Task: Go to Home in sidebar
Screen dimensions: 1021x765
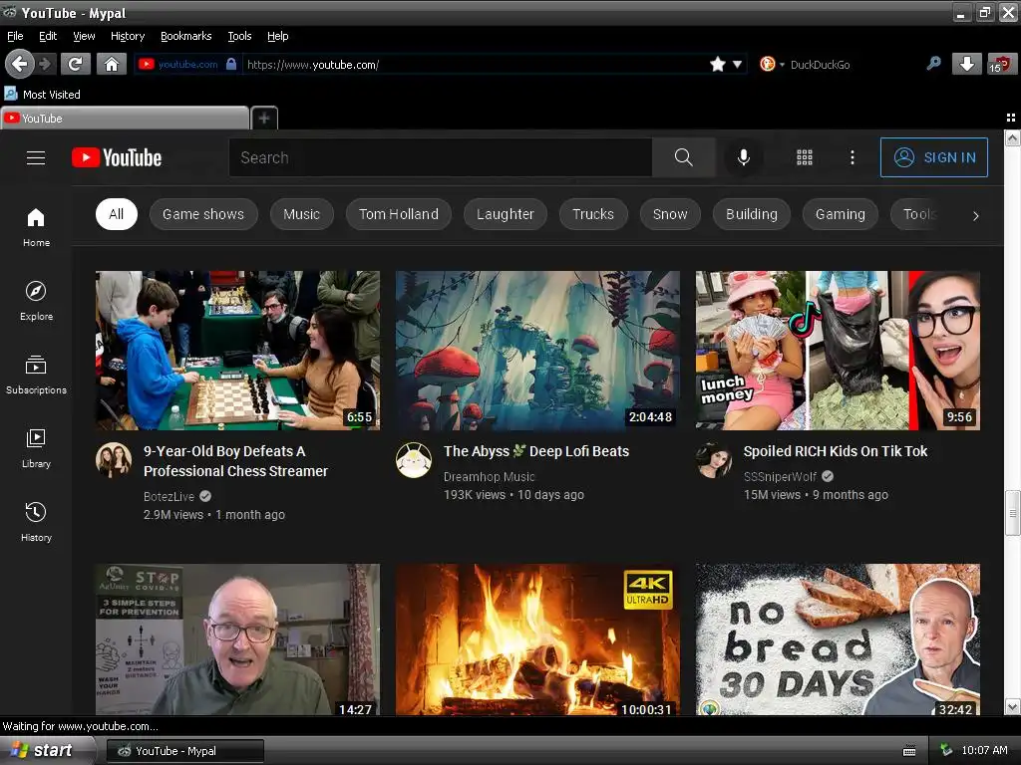Action: (37, 228)
